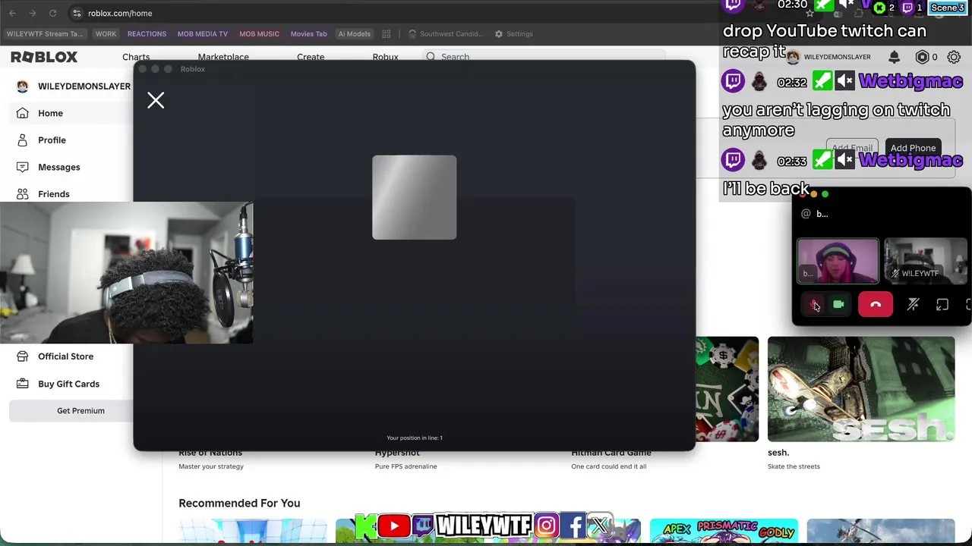Open the Settings bookmark in bookmarks bar
The width and height of the screenshot is (972, 546).
513,33
